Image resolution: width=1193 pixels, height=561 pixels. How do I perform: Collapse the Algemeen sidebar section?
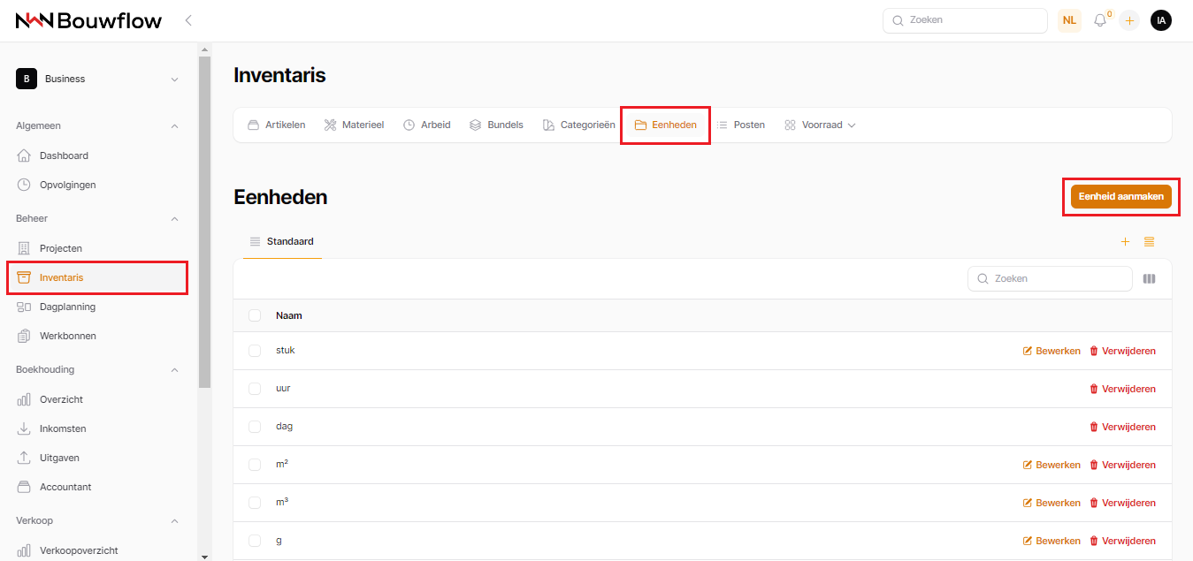coord(174,126)
